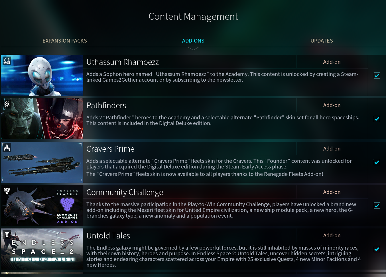Image resolution: width=386 pixels, height=277 pixels.
Task: Select the Add-Ons tab
Action: [x=193, y=41]
